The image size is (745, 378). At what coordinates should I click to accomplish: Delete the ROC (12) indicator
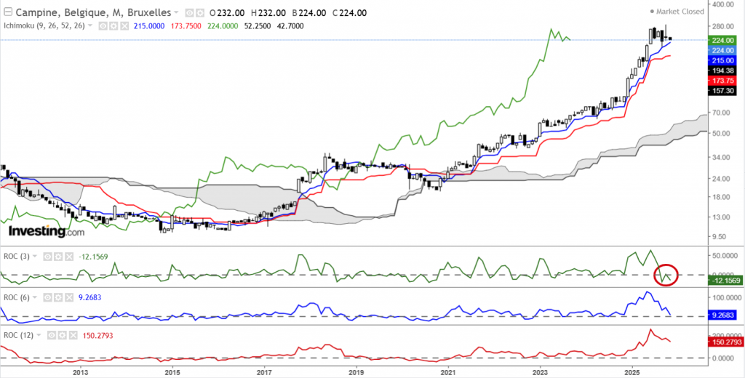73,335
